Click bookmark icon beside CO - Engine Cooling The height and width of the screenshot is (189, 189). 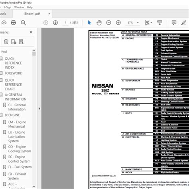[4, 147]
